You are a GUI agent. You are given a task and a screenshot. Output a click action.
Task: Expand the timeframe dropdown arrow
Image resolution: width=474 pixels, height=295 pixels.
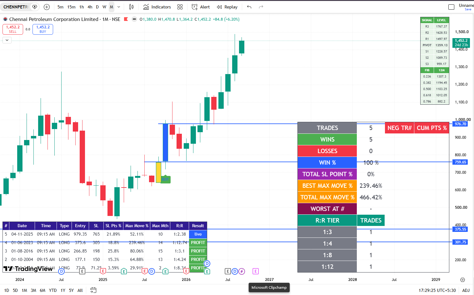(x=119, y=7)
